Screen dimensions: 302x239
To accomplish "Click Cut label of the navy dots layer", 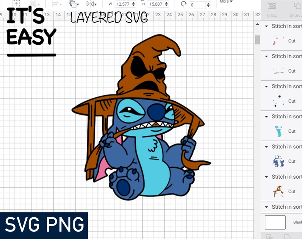I will pyautogui.click(x=292, y=101).
